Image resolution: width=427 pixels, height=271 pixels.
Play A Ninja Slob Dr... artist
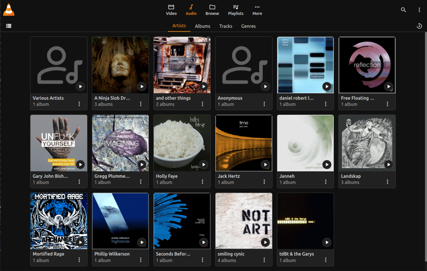point(141,87)
